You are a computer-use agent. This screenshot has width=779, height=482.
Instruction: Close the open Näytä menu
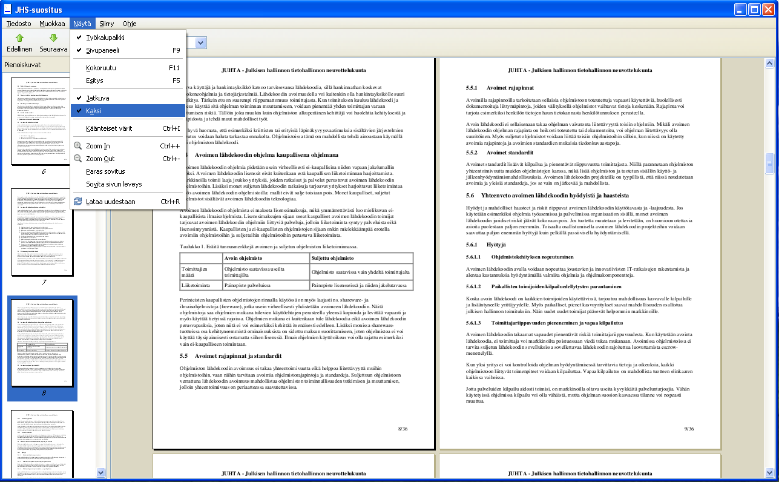(82, 24)
